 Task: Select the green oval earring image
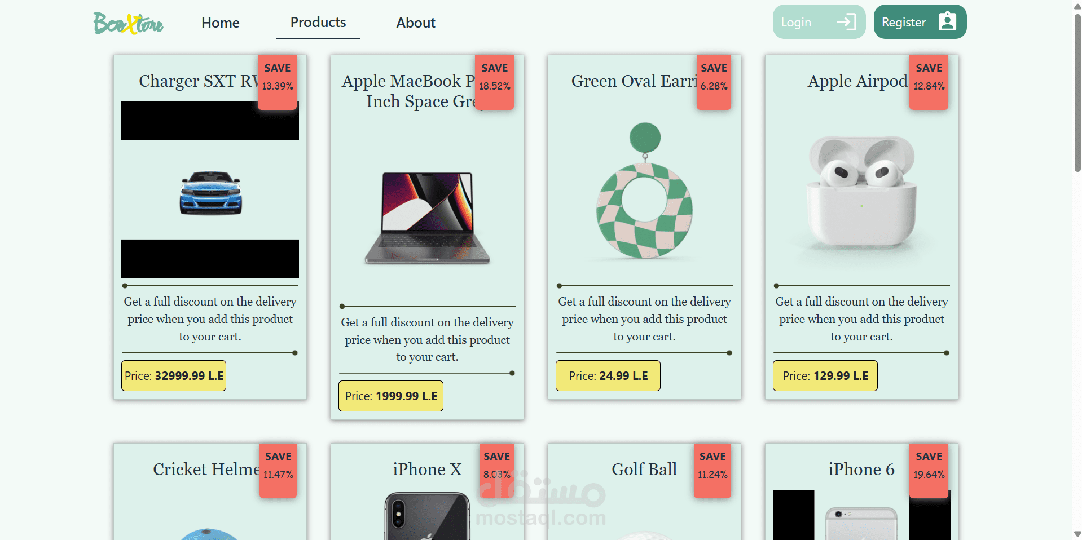[x=644, y=192]
